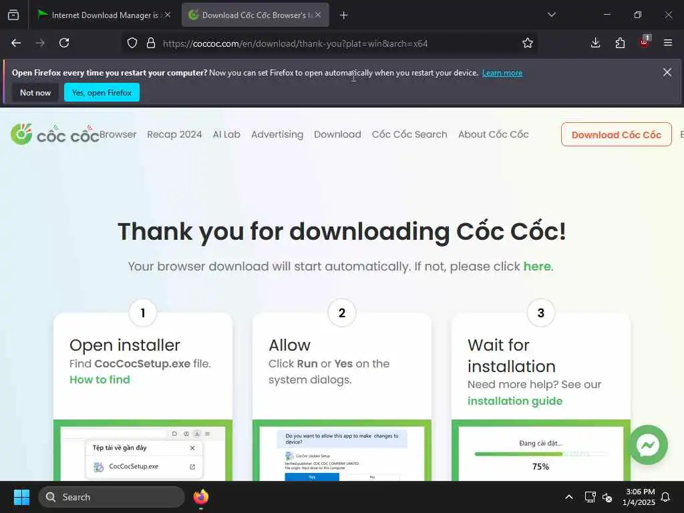Open Firefox downloads panel

(x=595, y=43)
